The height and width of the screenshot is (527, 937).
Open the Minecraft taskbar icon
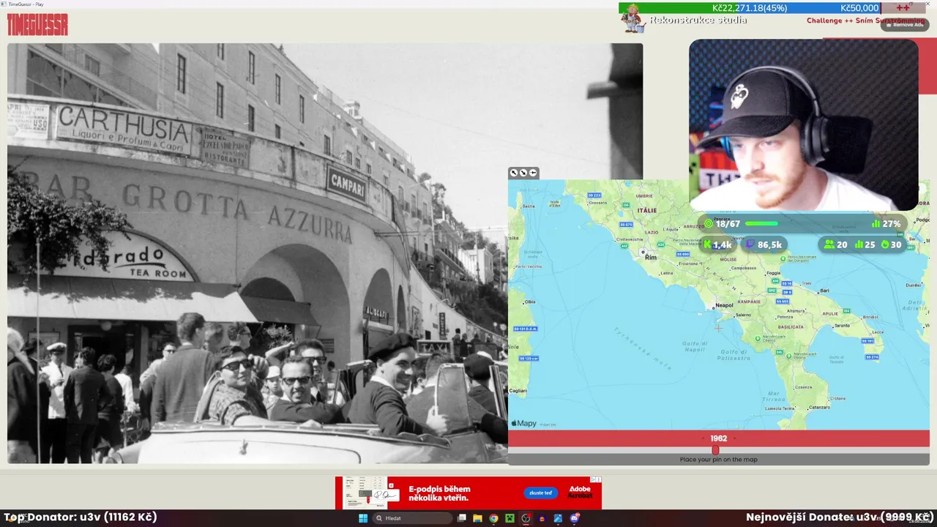[509, 518]
